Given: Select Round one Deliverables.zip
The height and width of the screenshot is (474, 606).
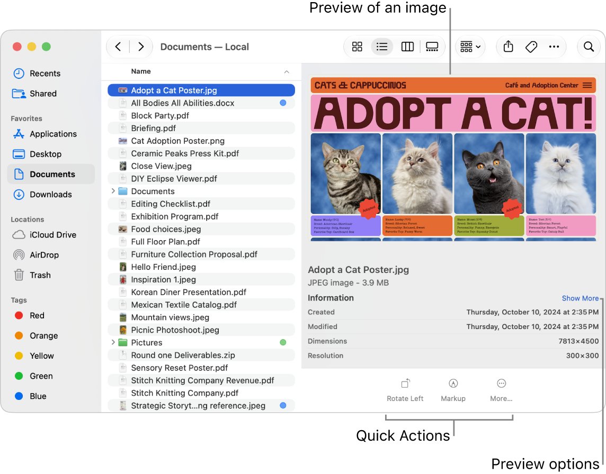Looking at the screenshot, I should [x=201, y=355].
